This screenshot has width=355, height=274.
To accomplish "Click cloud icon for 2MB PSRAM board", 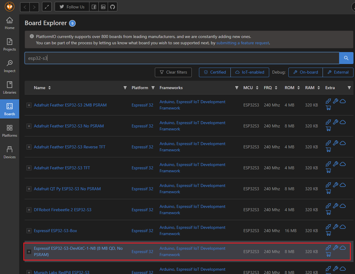I will click(x=343, y=101).
